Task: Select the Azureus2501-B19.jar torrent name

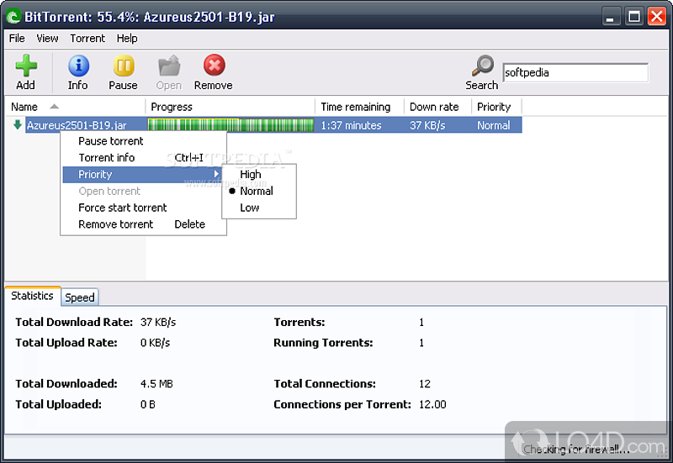Action: coord(77,125)
